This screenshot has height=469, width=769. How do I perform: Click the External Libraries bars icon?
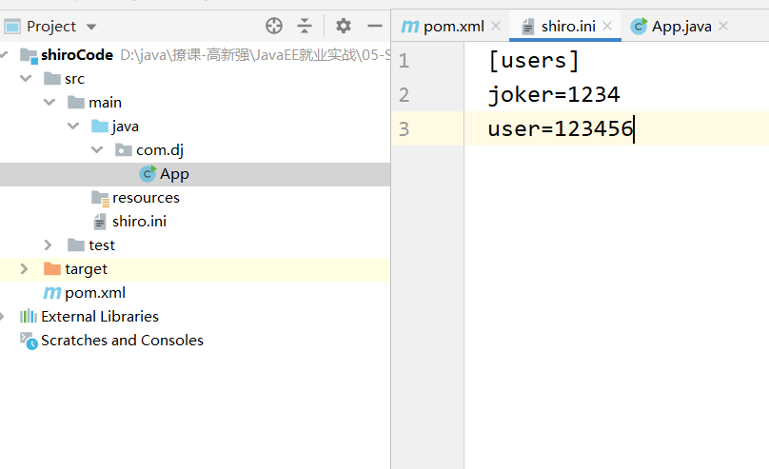[29, 316]
